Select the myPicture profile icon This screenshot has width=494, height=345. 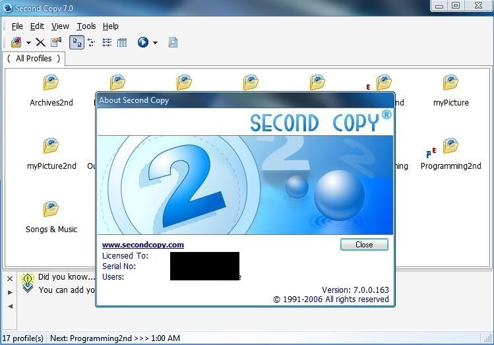pos(450,82)
